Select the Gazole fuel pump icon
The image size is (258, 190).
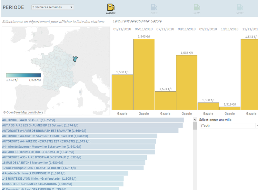tap(111, 7)
